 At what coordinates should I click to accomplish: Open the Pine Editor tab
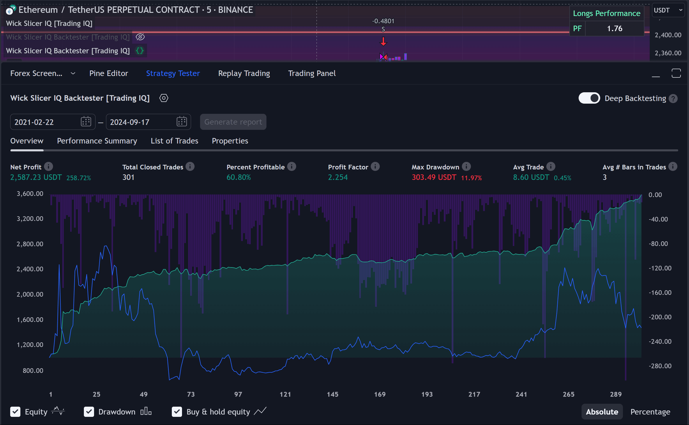click(x=109, y=73)
